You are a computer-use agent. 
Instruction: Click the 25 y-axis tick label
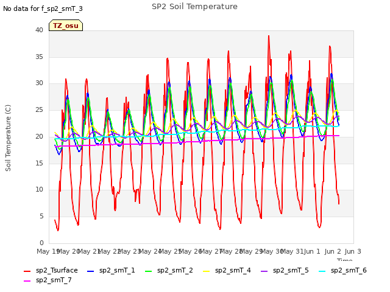[39, 109]
